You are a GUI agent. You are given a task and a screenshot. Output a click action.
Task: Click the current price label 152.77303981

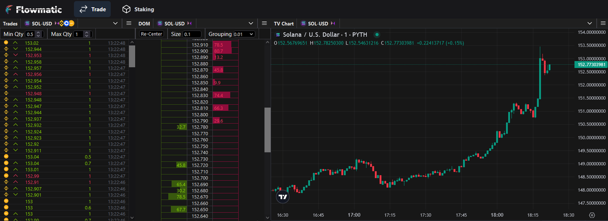(591, 64)
